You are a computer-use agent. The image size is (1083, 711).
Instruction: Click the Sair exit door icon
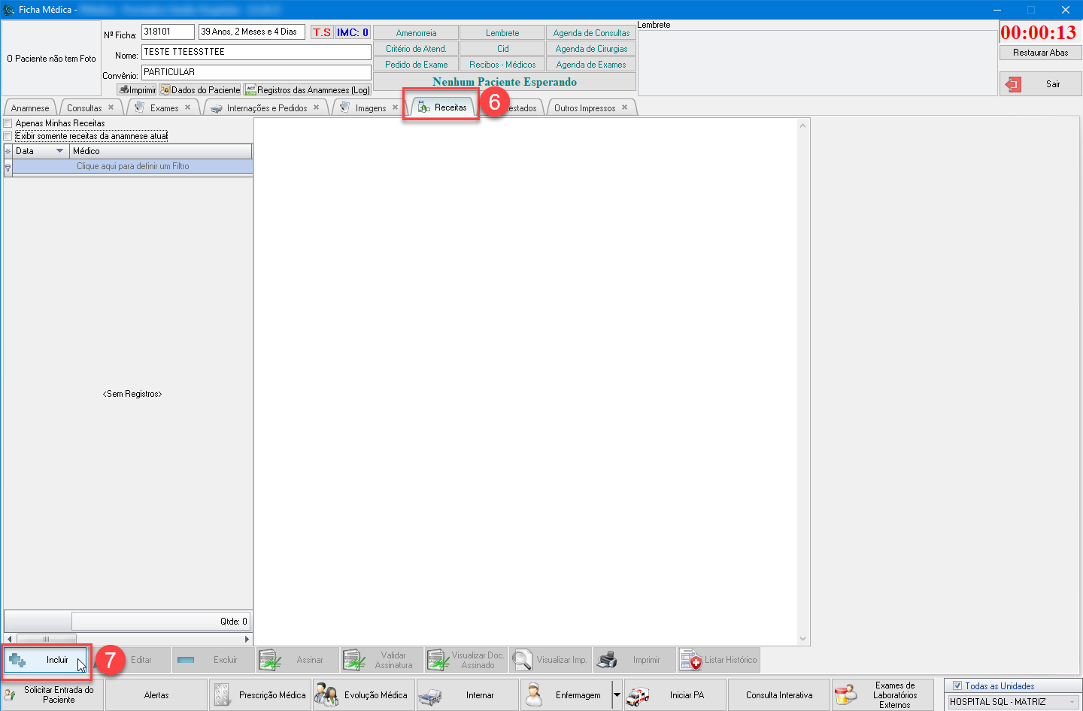pos(1013,84)
